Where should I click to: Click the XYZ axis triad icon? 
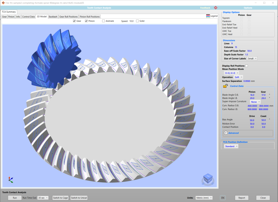11,180
